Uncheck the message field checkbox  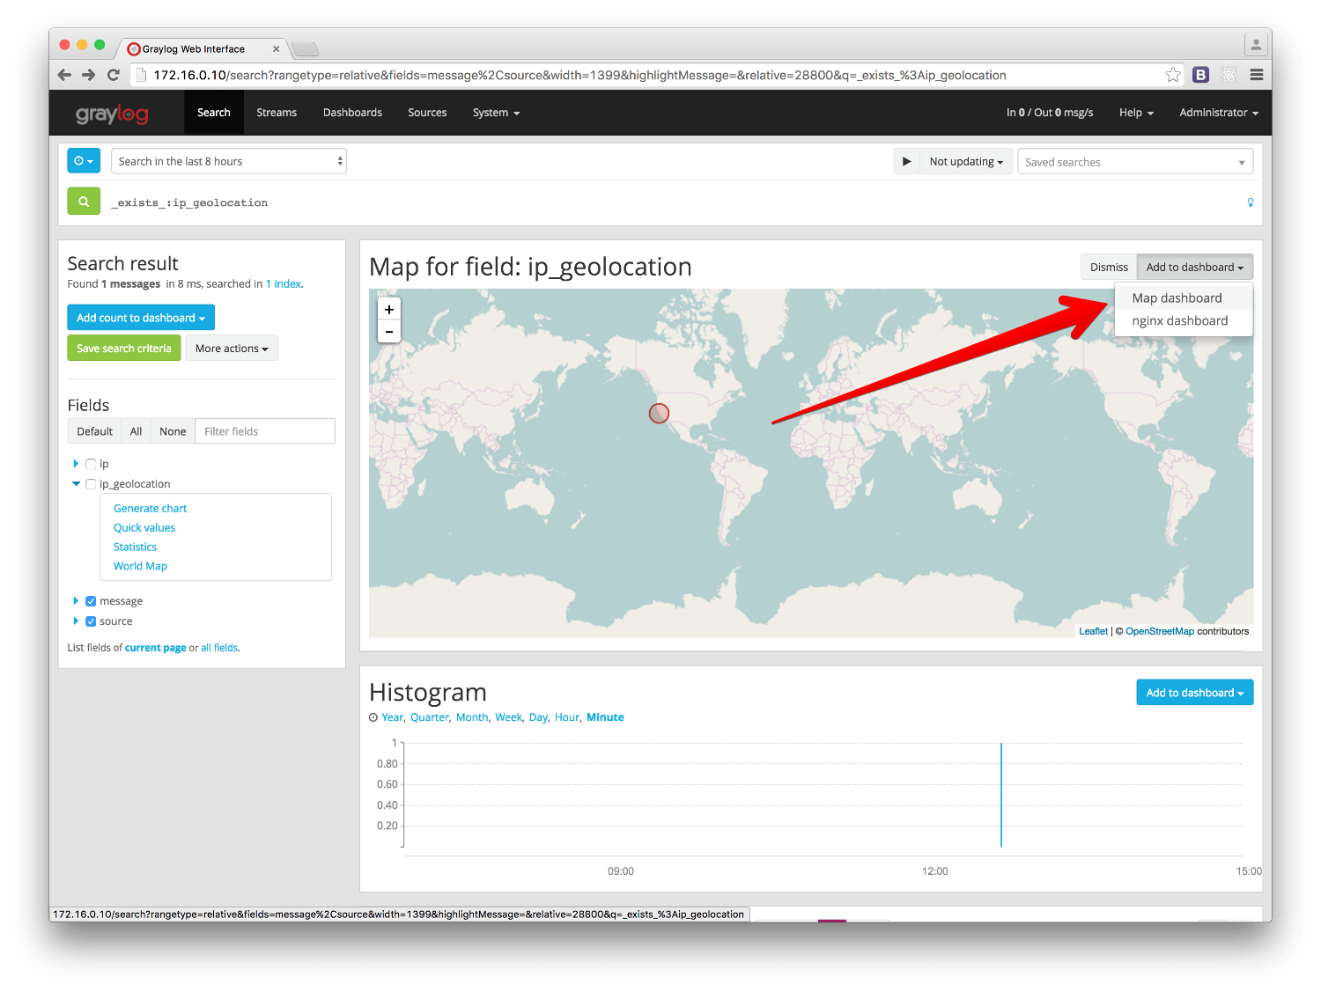click(91, 601)
